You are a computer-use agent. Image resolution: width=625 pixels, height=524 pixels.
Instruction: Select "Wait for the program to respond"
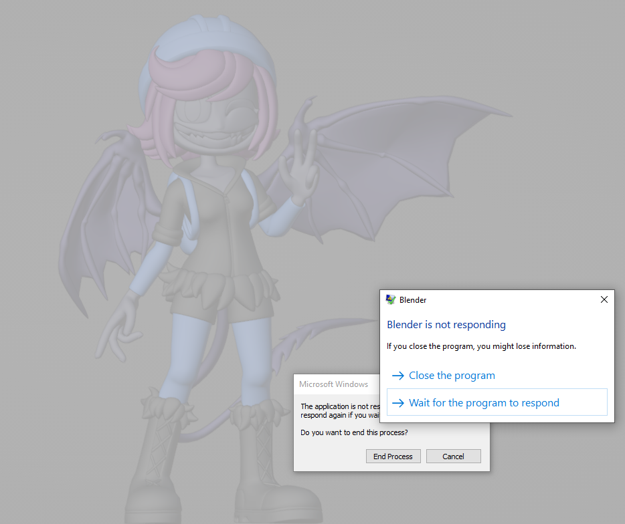coord(484,403)
